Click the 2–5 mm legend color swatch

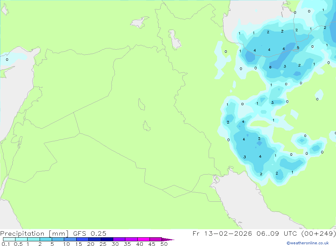pos(46,239)
